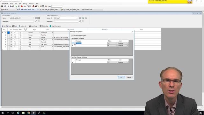This screenshot has width=204, height=115.
Task: Click Copy button in step toolbar
Action: coord(9,26)
